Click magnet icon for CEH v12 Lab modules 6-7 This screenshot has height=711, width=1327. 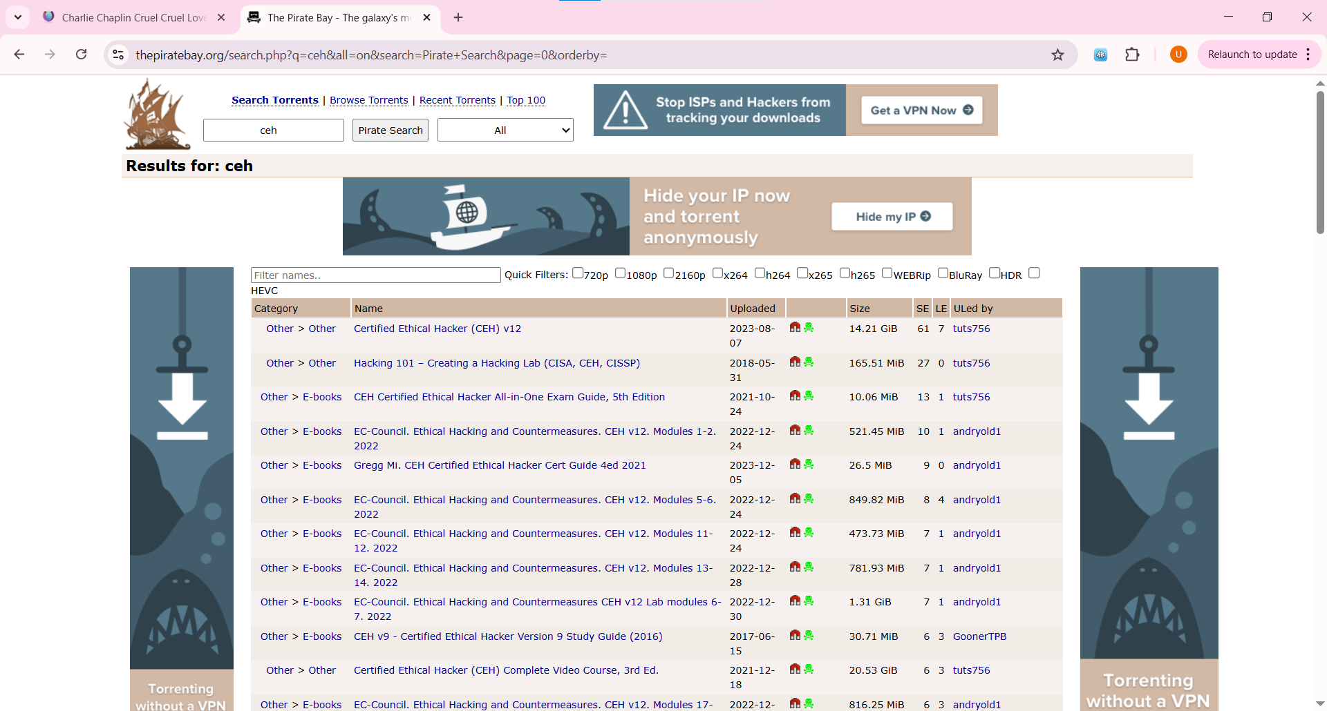click(x=795, y=601)
